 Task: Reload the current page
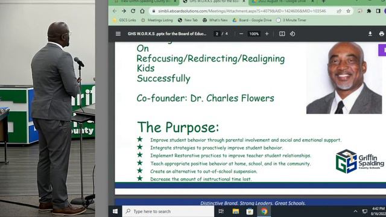[x=133, y=11]
